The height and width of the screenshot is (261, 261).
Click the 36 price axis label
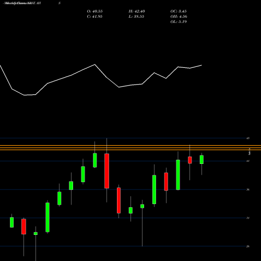(248, 189)
